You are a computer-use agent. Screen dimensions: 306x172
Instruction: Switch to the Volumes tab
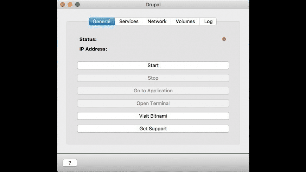tap(185, 21)
